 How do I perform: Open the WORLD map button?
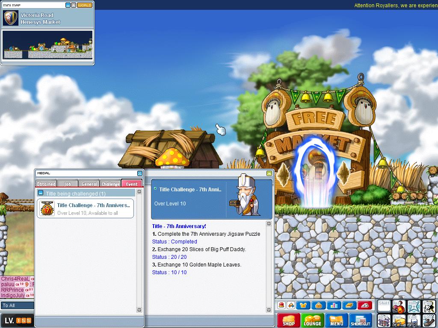click(85, 5)
